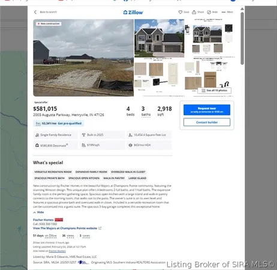
Task: Open the Fischer Homes builder link
Action: coord(43,220)
